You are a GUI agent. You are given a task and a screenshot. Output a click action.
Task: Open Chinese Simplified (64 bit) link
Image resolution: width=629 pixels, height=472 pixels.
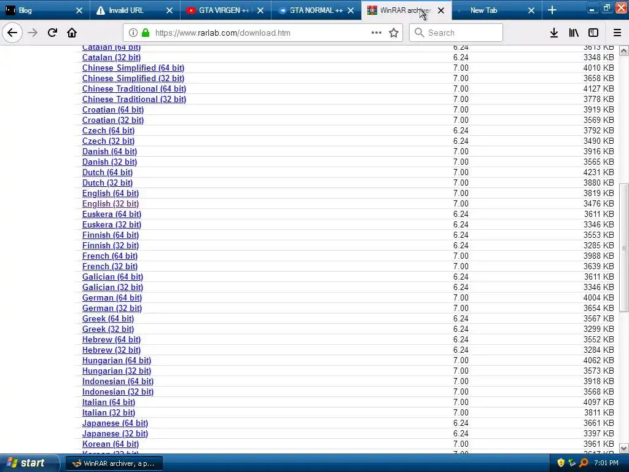[133, 68]
